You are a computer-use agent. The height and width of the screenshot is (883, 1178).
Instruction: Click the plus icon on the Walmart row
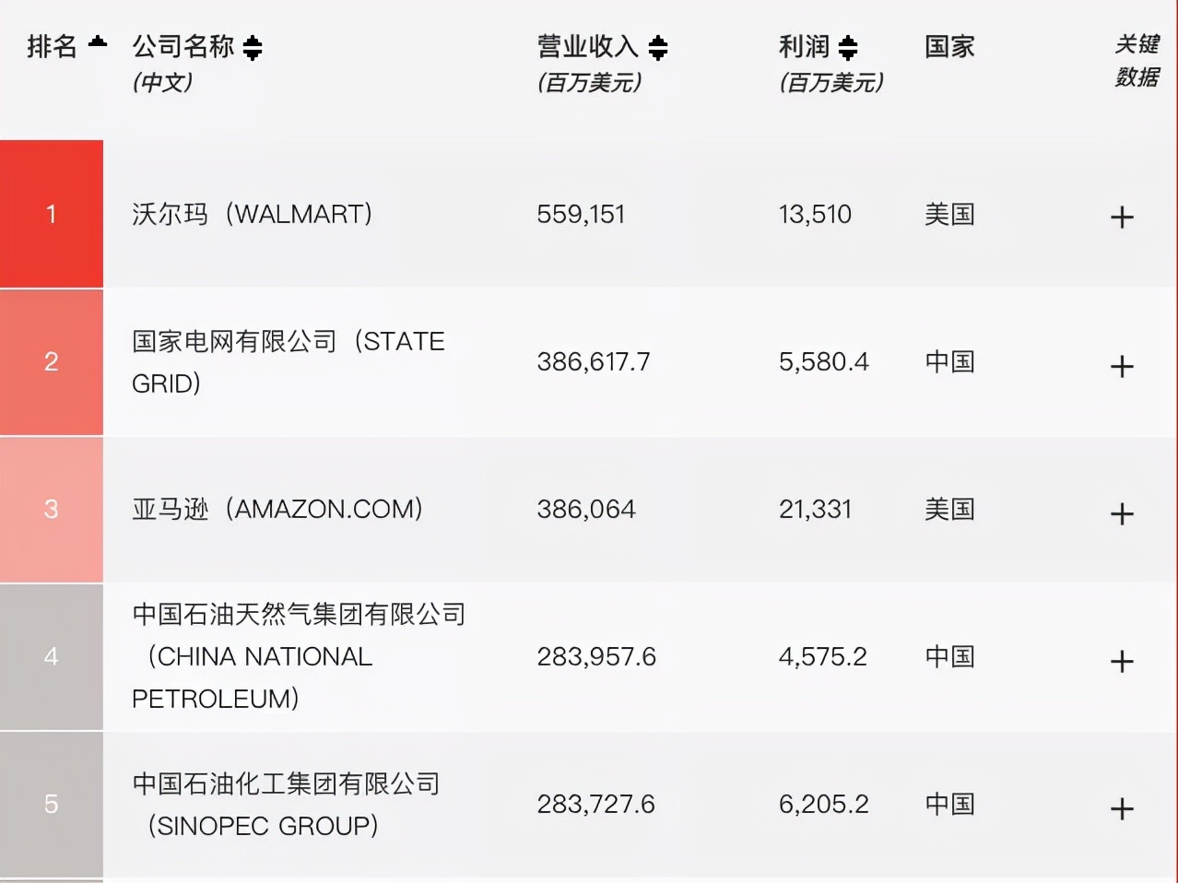point(1122,217)
